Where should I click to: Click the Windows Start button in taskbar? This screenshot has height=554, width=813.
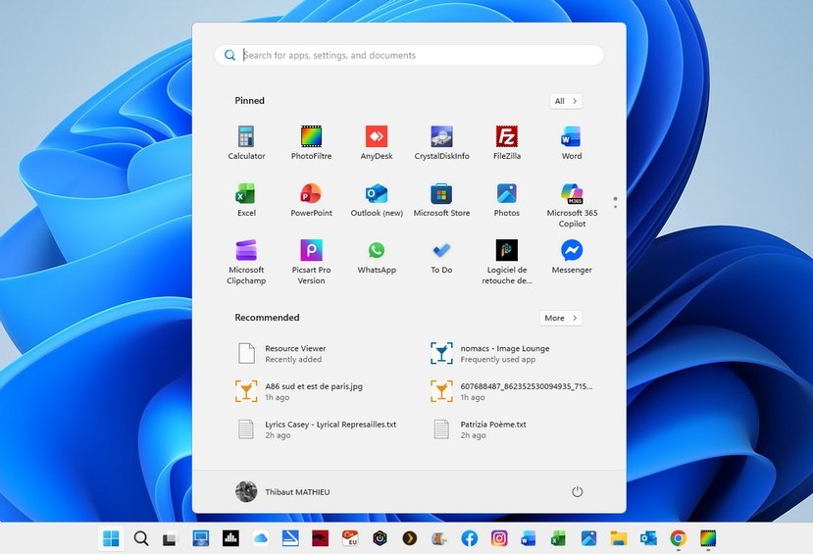[111, 538]
